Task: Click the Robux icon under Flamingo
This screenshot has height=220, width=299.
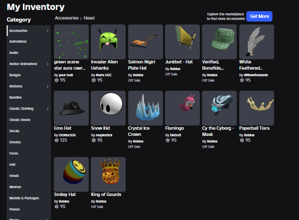Action: [x=168, y=140]
